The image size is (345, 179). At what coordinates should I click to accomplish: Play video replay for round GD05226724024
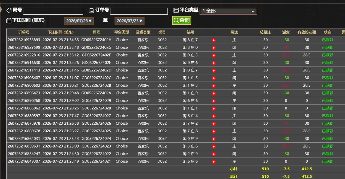[x=214, y=139]
